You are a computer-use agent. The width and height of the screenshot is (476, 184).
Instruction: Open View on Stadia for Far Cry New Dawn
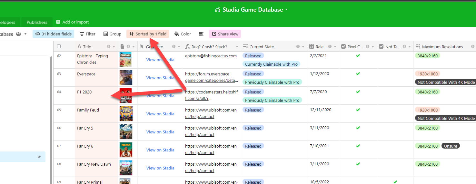(x=160, y=168)
